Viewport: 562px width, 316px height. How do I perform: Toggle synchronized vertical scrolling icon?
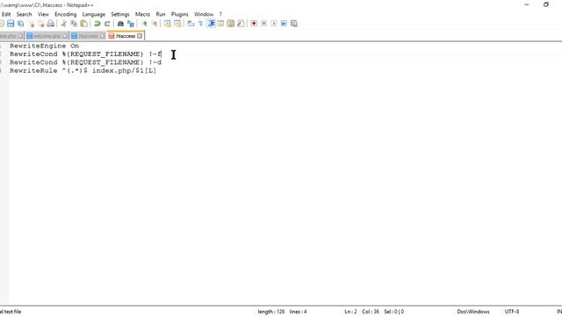[x=168, y=24]
